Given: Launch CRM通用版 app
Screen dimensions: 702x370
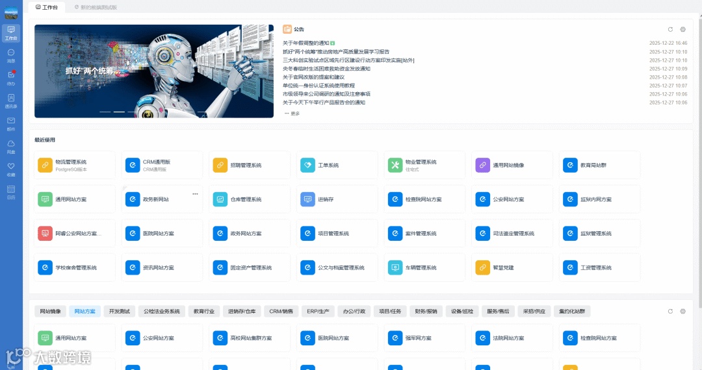Looking at the screenshot, I should tap(162, 165).
